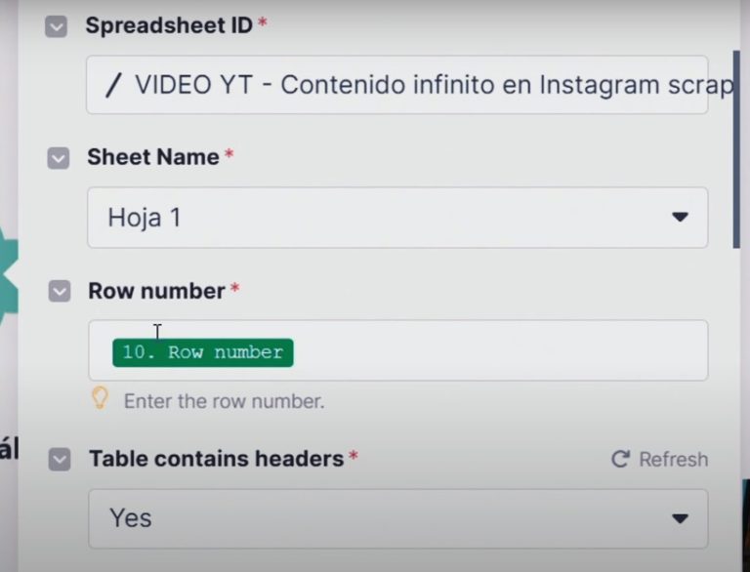
Task: Select the green '10. Row number' pill
Action: [x=203, y=352]
